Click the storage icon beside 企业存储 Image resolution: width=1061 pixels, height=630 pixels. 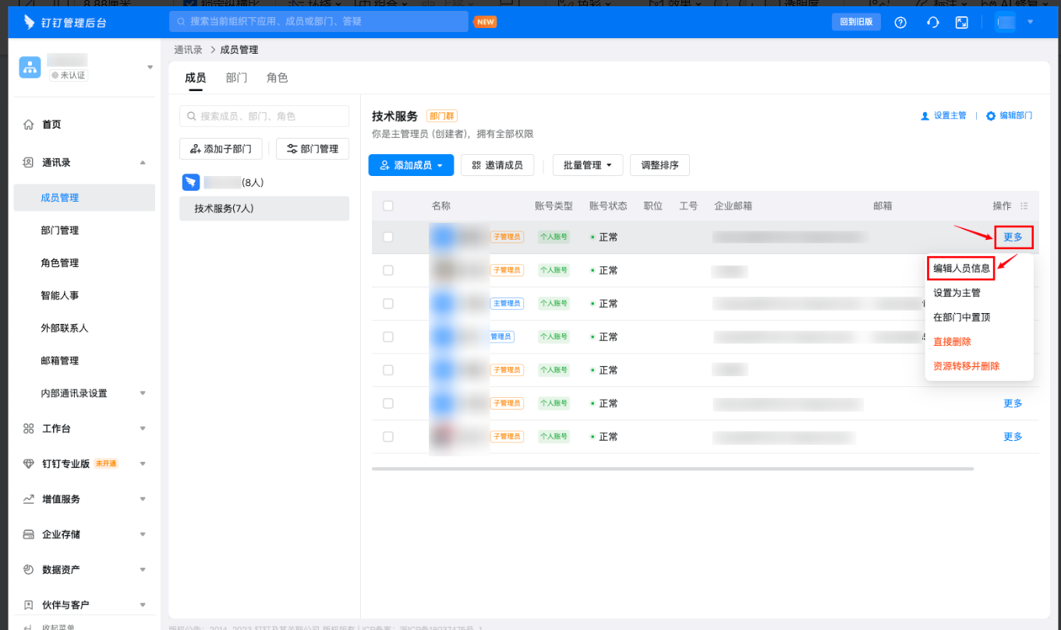[29, 534]
